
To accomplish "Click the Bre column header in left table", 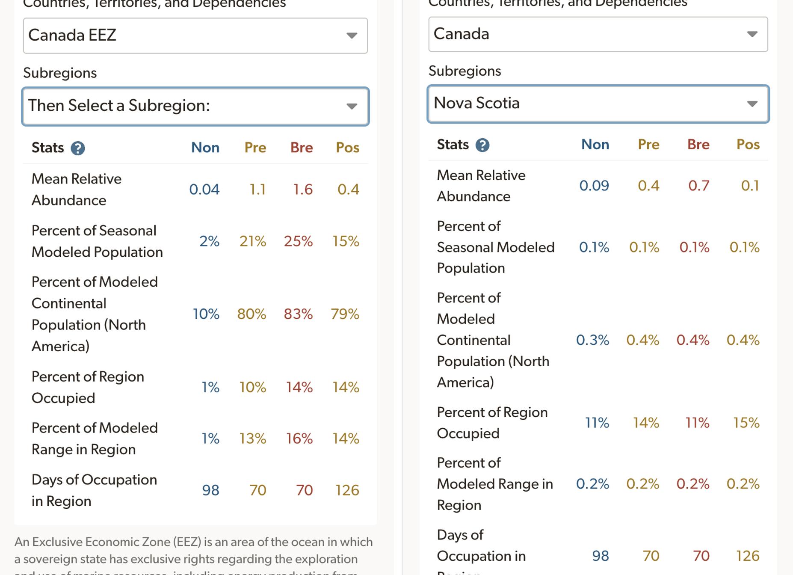I will [301, 148].
